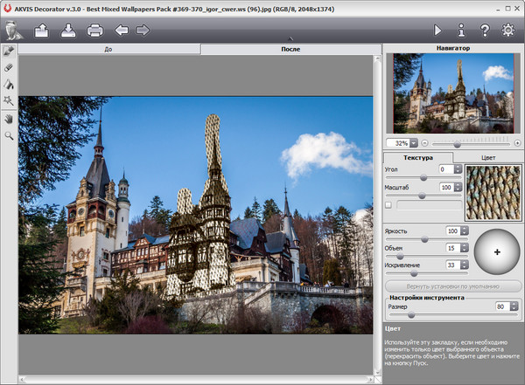
Task: Toggle the checkbox below the Масштаб slider
Action: tap(388, 204)
